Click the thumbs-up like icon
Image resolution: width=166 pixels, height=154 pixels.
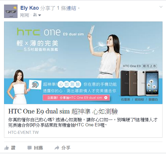click(6, 148)
